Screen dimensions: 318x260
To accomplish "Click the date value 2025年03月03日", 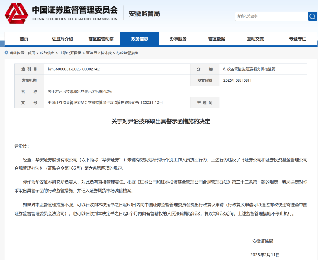I will pos(237,80).
